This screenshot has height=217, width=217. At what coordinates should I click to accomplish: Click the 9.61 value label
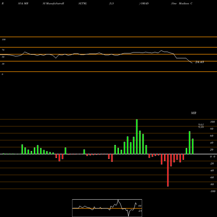click(x=201, y=125)
